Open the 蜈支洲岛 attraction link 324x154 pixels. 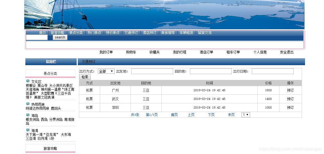pyautogui.click(x=32, y=119)
